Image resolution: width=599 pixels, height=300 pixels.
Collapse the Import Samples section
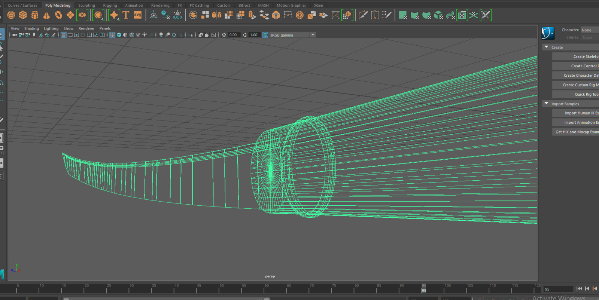coord(547,104)
